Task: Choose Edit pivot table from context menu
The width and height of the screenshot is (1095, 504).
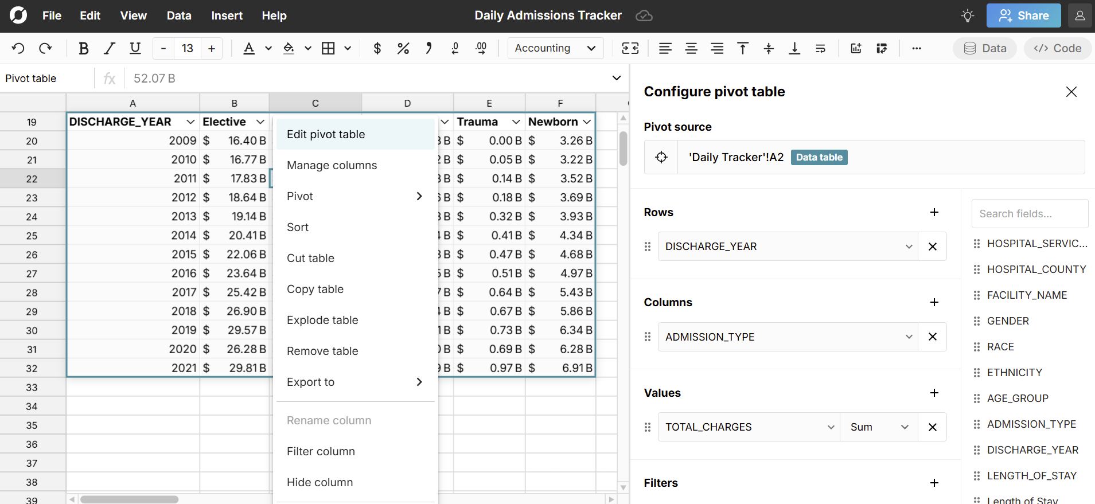Action: (326, 134)
